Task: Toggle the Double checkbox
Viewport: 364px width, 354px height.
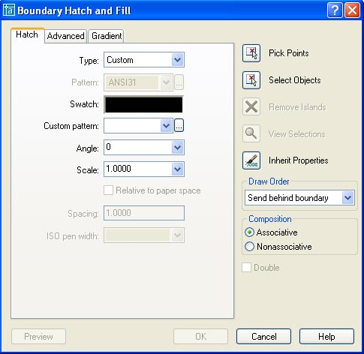Action: coord(246,268)
